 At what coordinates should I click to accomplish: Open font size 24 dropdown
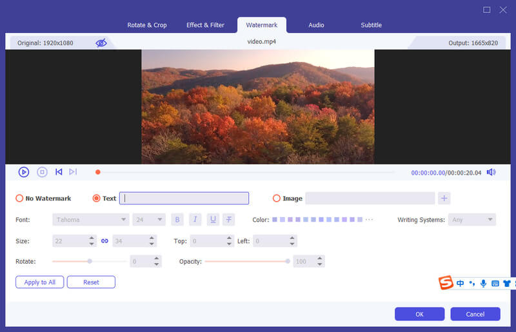point(149,219)
